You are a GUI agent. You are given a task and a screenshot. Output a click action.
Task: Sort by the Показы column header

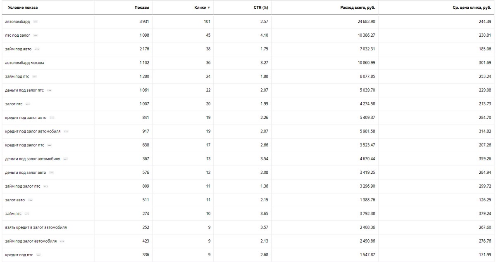coord(142,7)
